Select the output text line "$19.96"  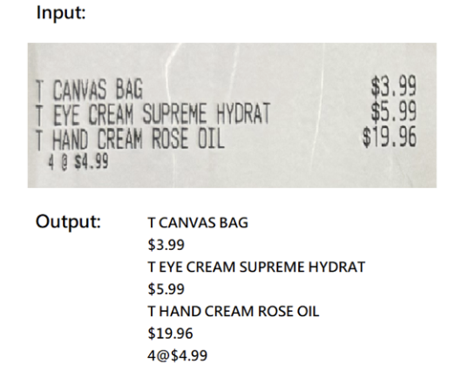[170, 334]
